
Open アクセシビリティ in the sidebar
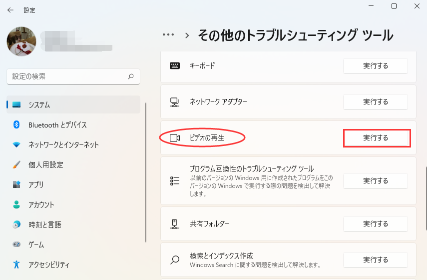(x=73, y=264)
